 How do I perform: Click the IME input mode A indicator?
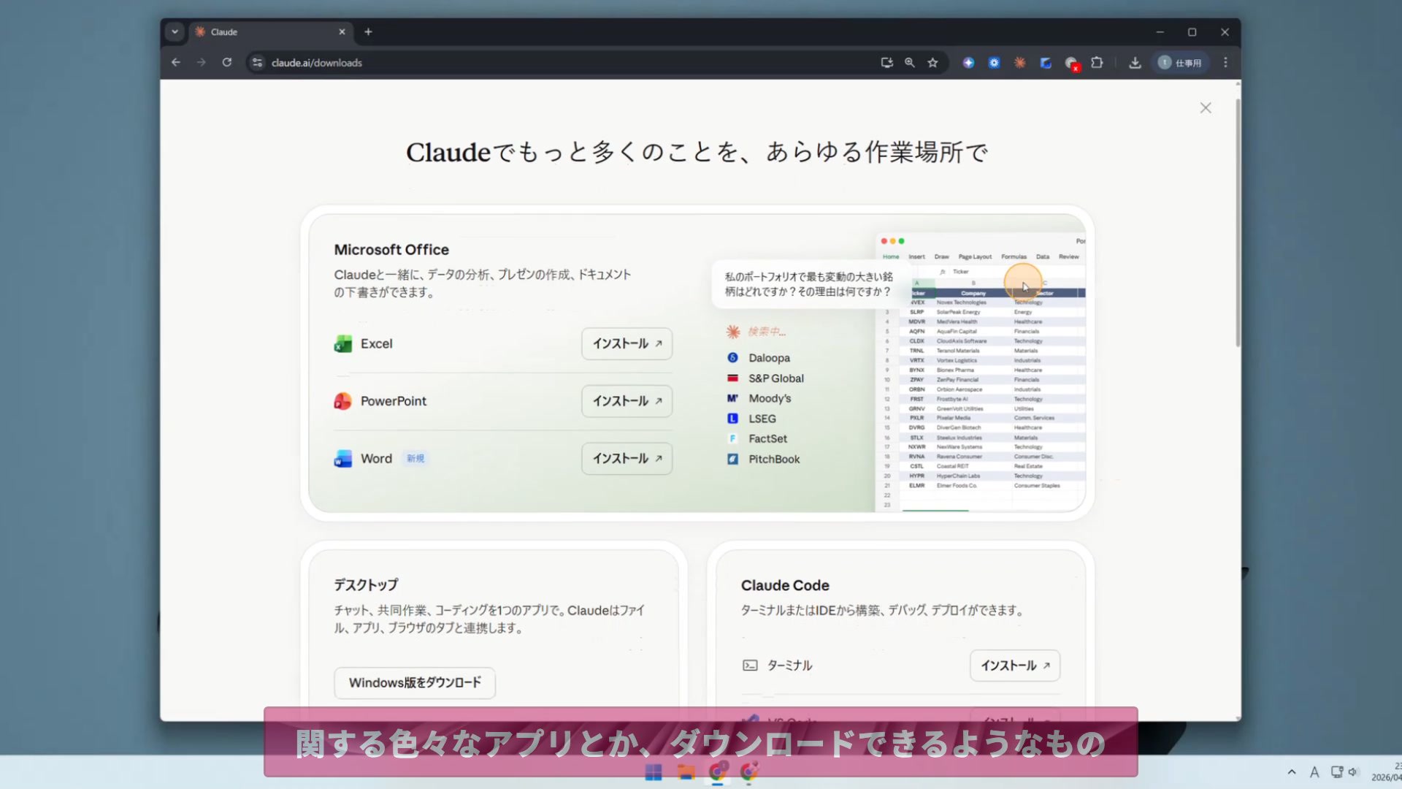coord(1314,772)
